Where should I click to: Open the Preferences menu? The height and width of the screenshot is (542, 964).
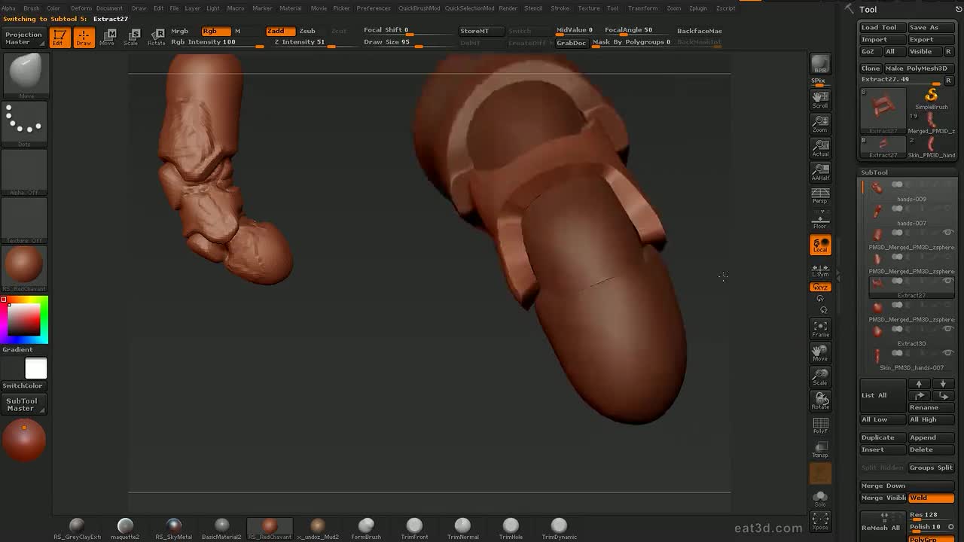tap(374, 8)
